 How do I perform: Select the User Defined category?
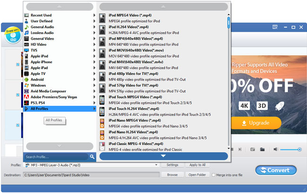click(60, 21)
